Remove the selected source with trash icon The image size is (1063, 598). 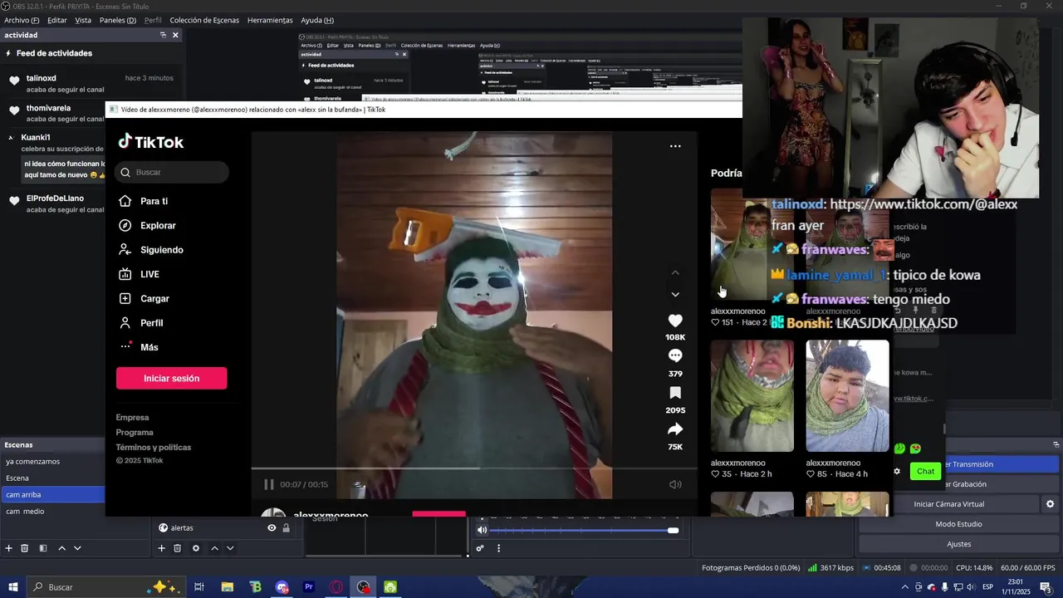point(178,548)
